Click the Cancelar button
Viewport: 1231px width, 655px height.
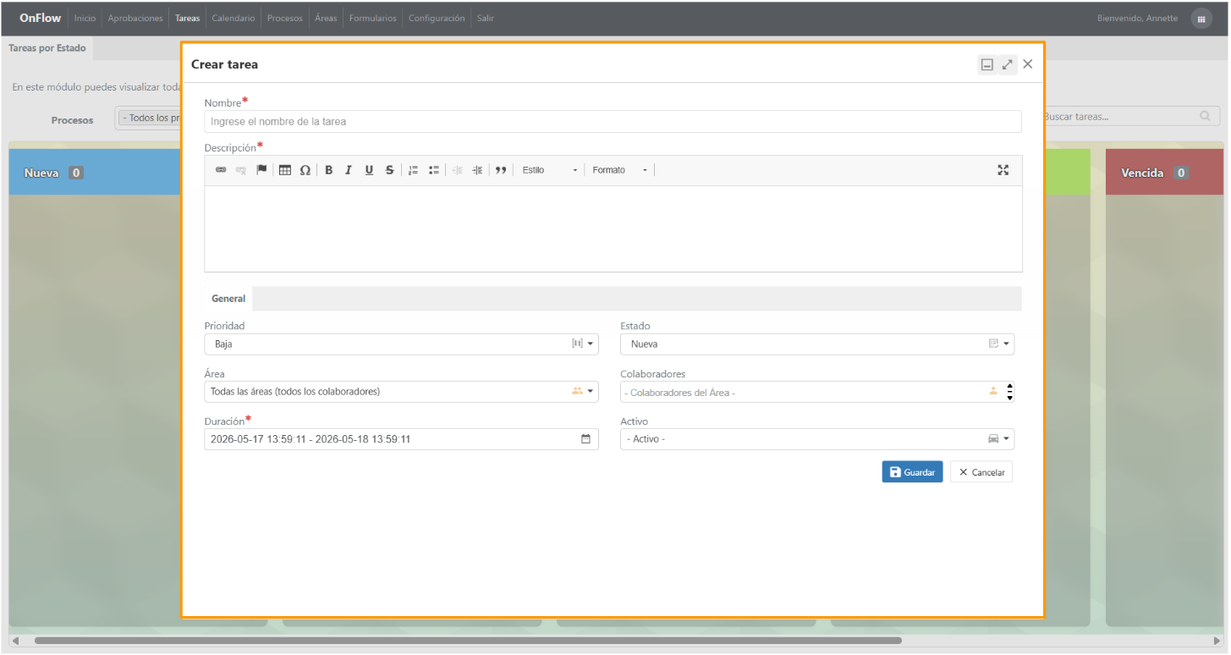pos(981,472)
